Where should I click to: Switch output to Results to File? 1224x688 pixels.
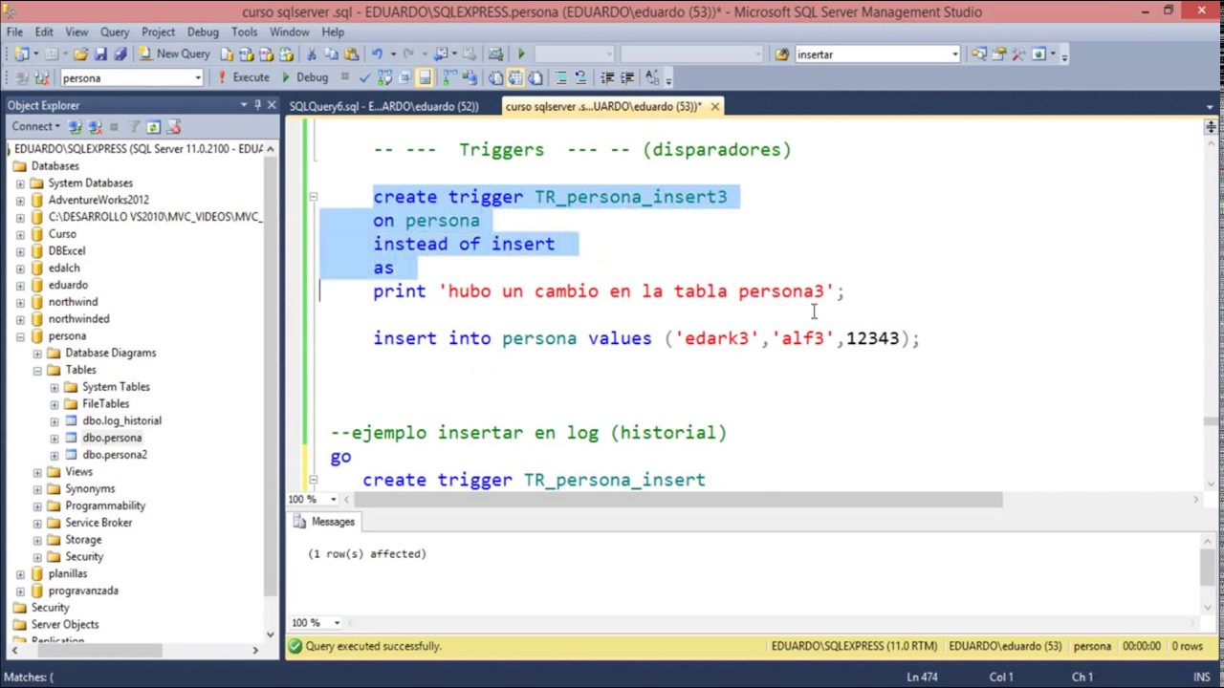point(535,77)
